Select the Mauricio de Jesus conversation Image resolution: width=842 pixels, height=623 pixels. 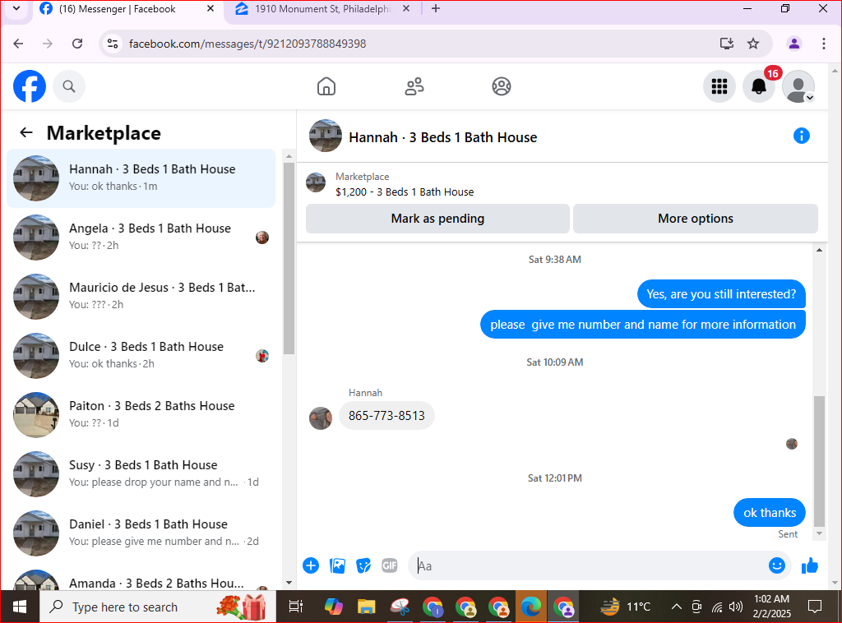pyautogui.click(x=141, y=296)
